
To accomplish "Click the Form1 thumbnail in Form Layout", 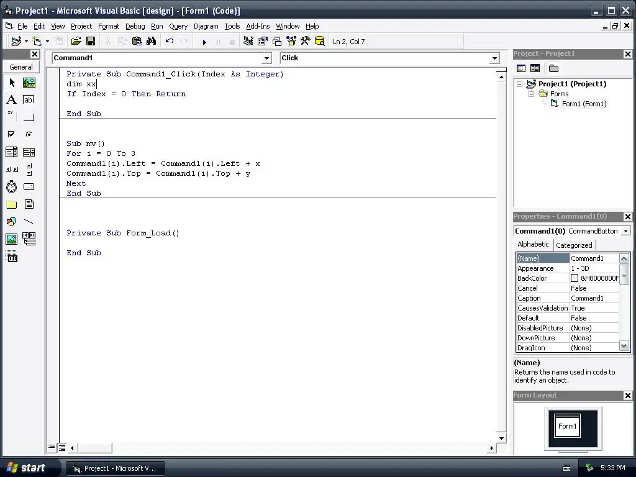I will click(567, 426).
